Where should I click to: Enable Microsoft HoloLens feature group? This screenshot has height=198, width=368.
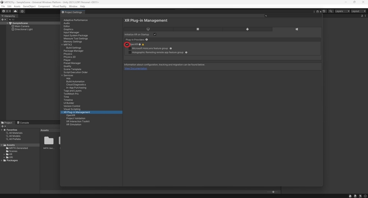[x=130, y=48]
